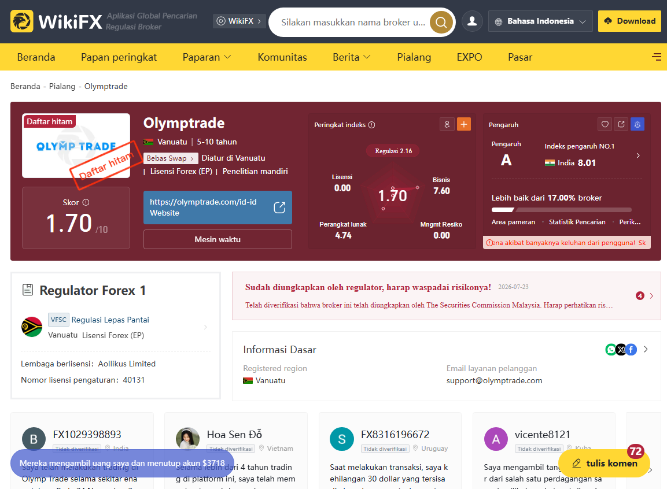667x489 pixels.
Task: Click the search magnifier button
Action: pyautogui.click(x=441, y=22)
